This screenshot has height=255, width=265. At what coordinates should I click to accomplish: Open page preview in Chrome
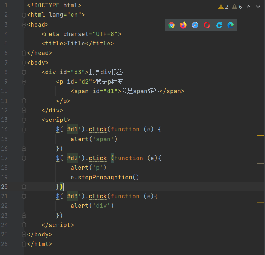tap(172, 25)
